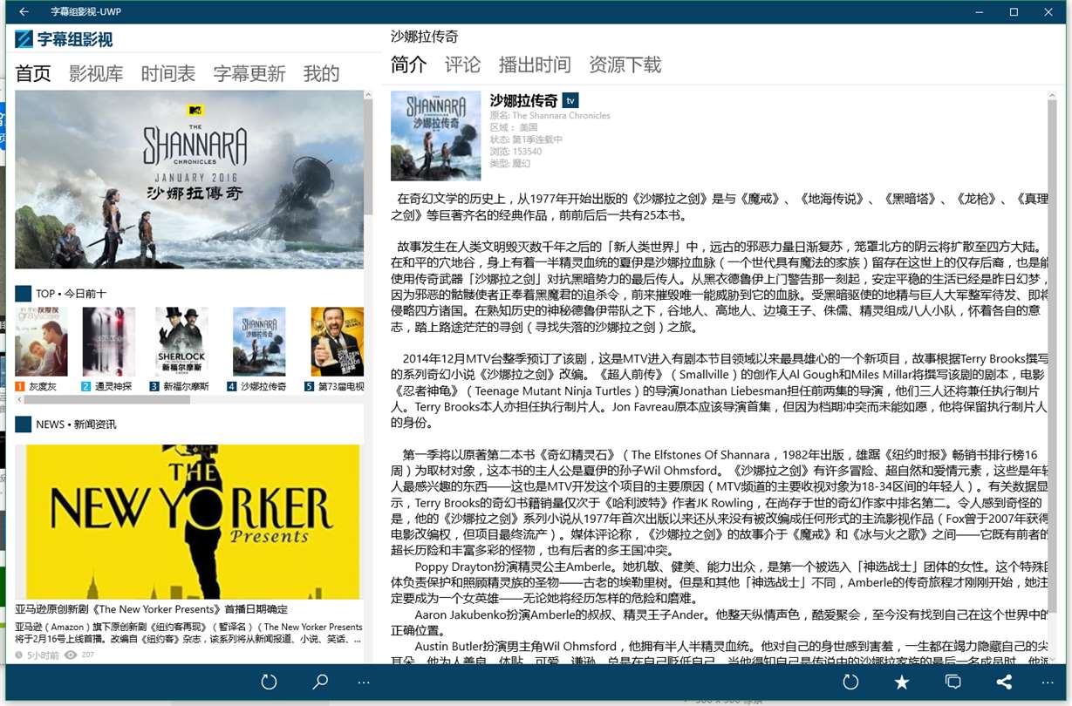Click the clock icon next to 5小时前

[x=19, y=655]
